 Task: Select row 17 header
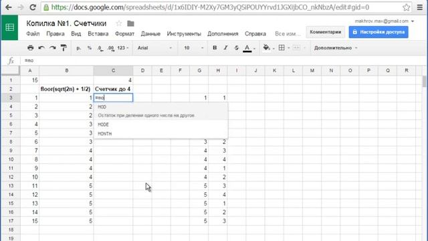click(x=11, y=221)
